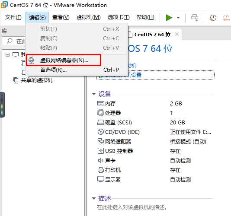This screenshot has height=216, width=231.
Task: Click the 描述 section heading
Action: (104, 198)
